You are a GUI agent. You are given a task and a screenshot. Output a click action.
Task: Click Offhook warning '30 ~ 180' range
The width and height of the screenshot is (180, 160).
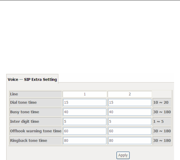point(162,131)
